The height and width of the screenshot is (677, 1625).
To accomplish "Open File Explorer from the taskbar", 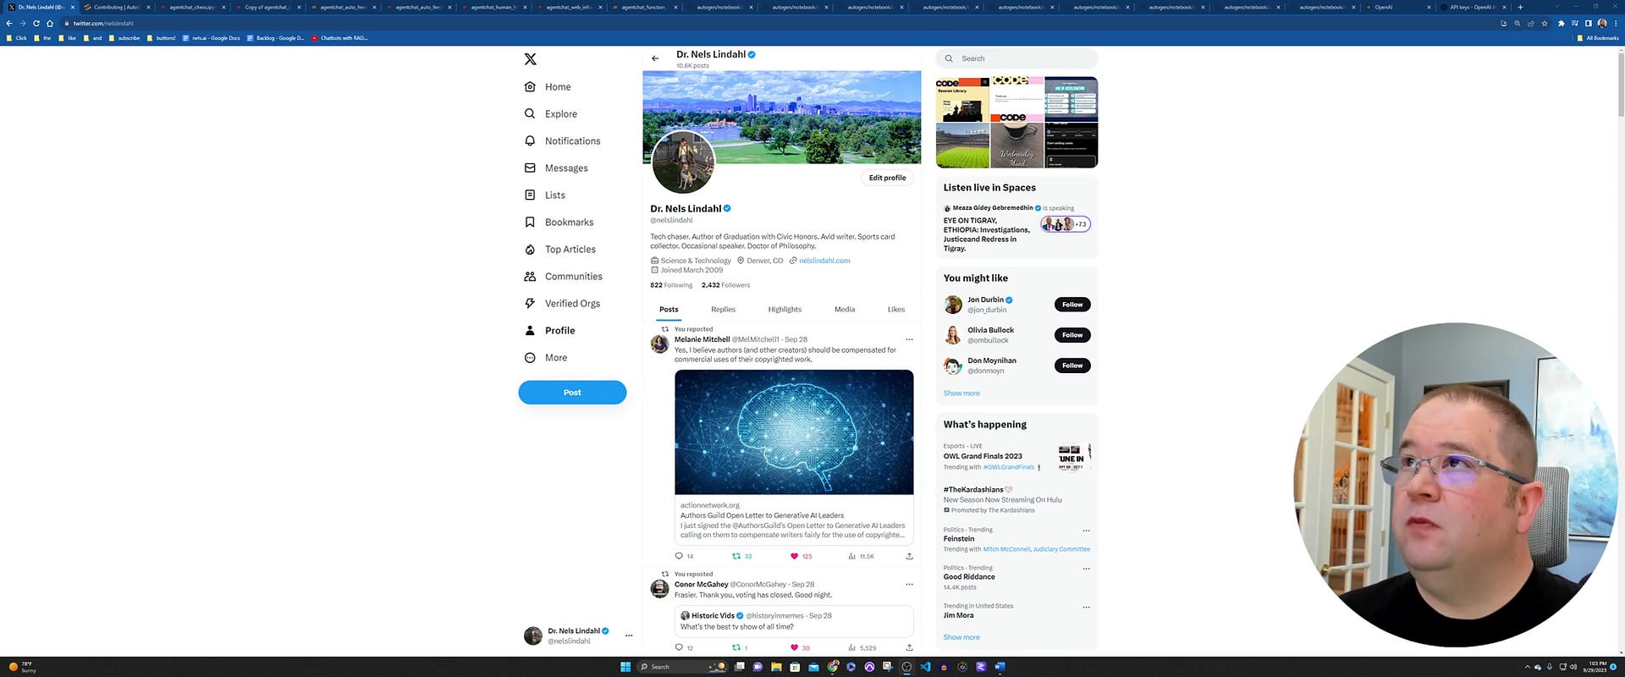I will click(776, 667).
